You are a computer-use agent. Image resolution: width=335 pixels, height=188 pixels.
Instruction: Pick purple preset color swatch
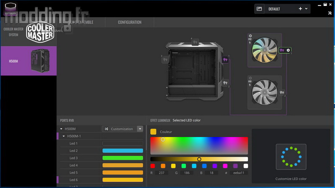[235, 166]
